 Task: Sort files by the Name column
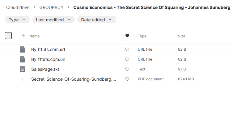point(35,36)
